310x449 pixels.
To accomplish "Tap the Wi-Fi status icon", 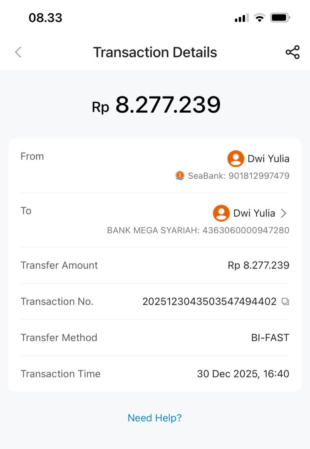I will [x=260, y=18].
